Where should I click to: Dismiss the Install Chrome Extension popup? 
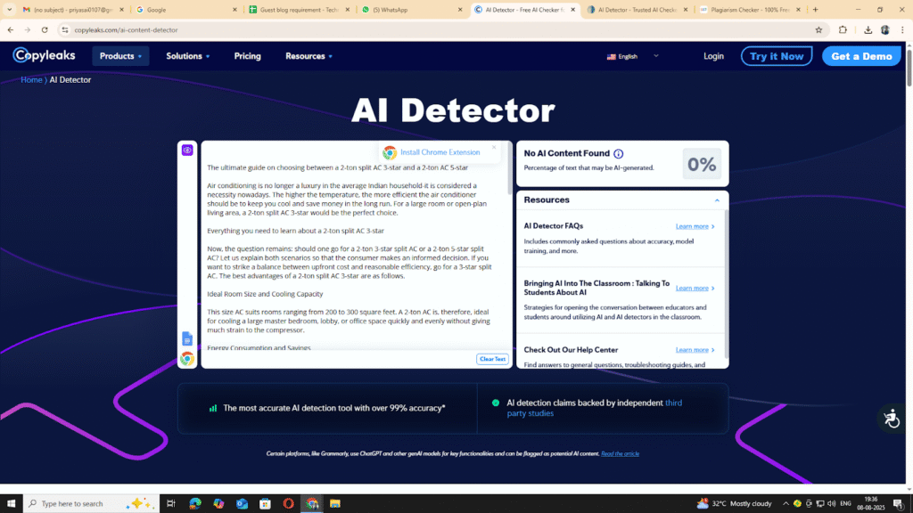pyautogui.click(x=494, y=147)
